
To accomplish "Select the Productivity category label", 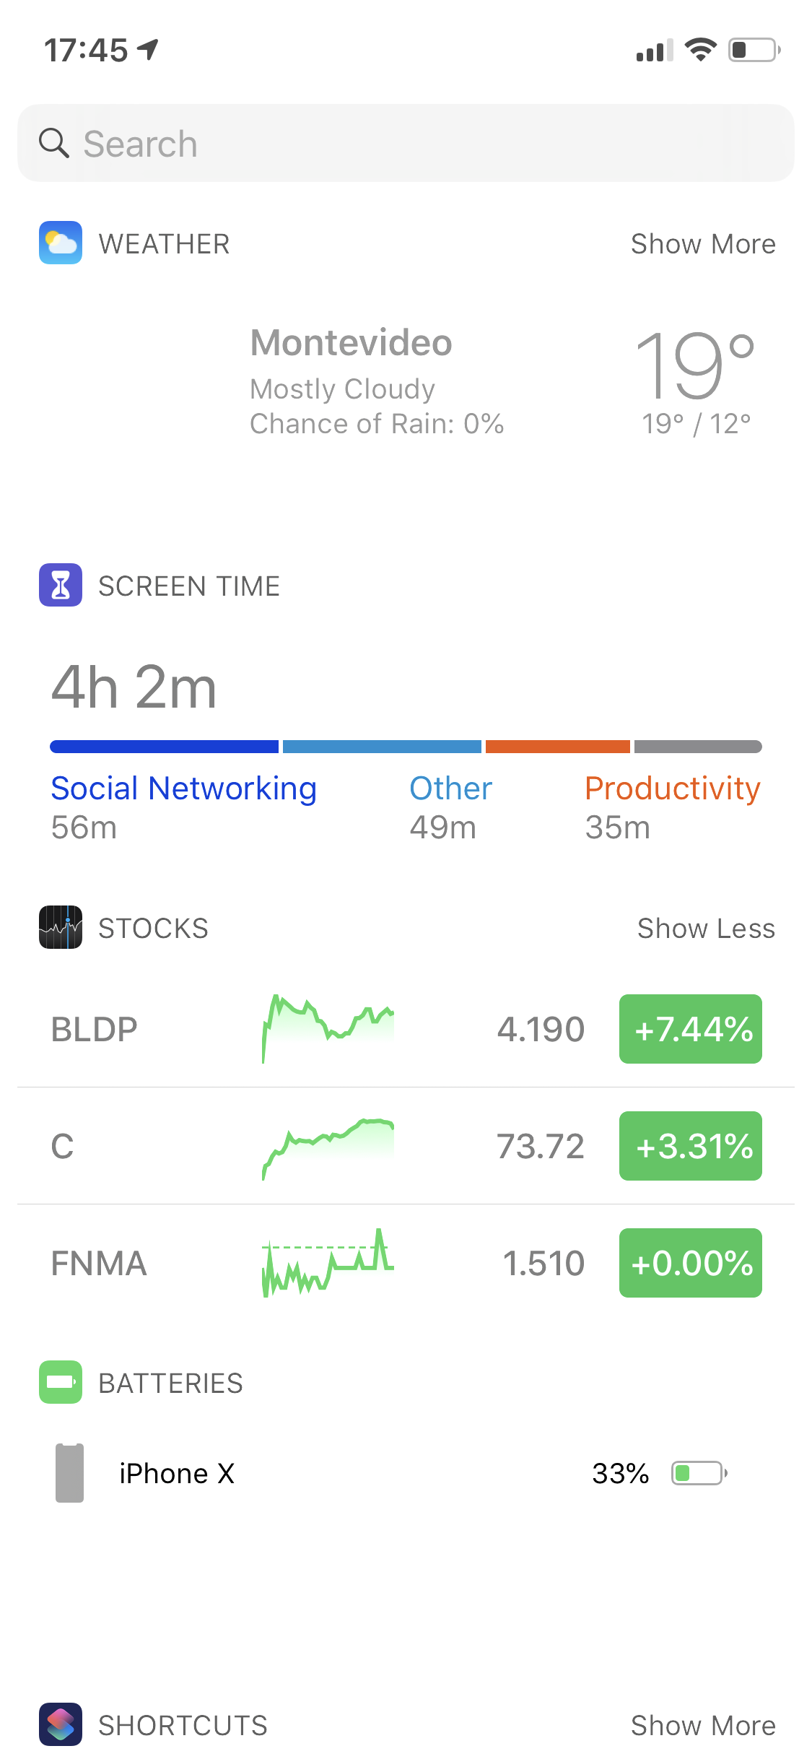I will click(672, 789).
